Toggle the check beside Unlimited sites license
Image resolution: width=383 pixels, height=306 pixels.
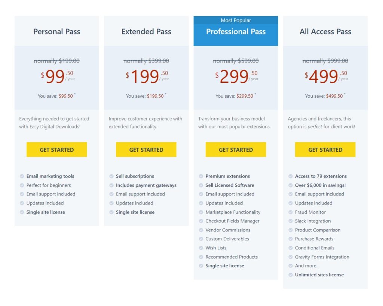pyautogui.click(x=291, y=275)
